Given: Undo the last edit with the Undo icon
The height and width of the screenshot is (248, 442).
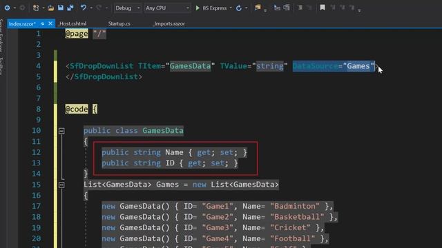Looking at the screenshot, I should click(x=84, y=8).
